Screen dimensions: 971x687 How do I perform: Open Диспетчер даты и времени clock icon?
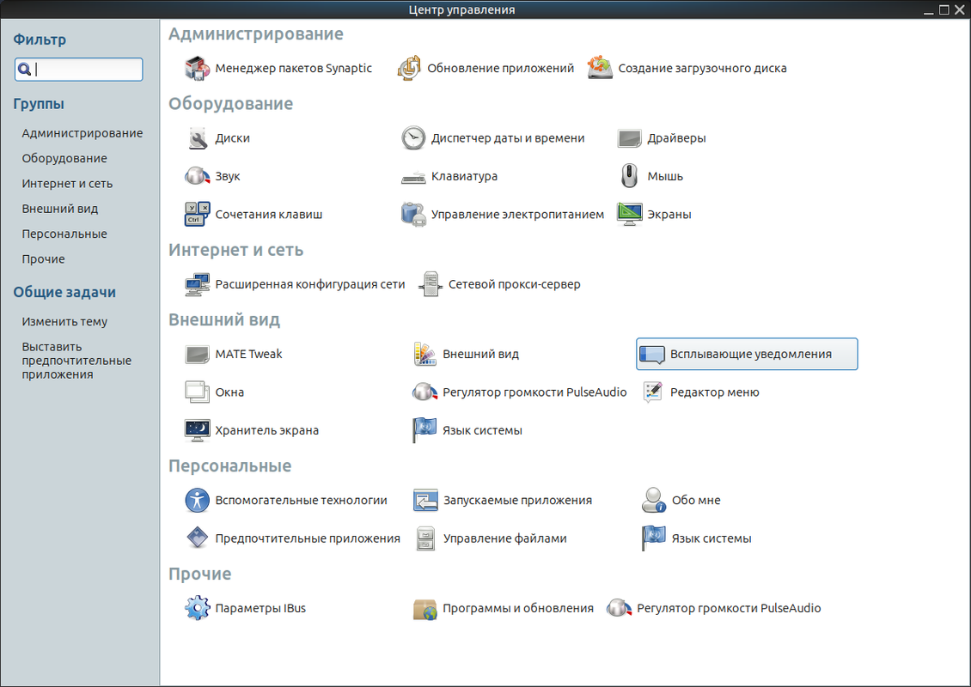(x=413, y=138)
